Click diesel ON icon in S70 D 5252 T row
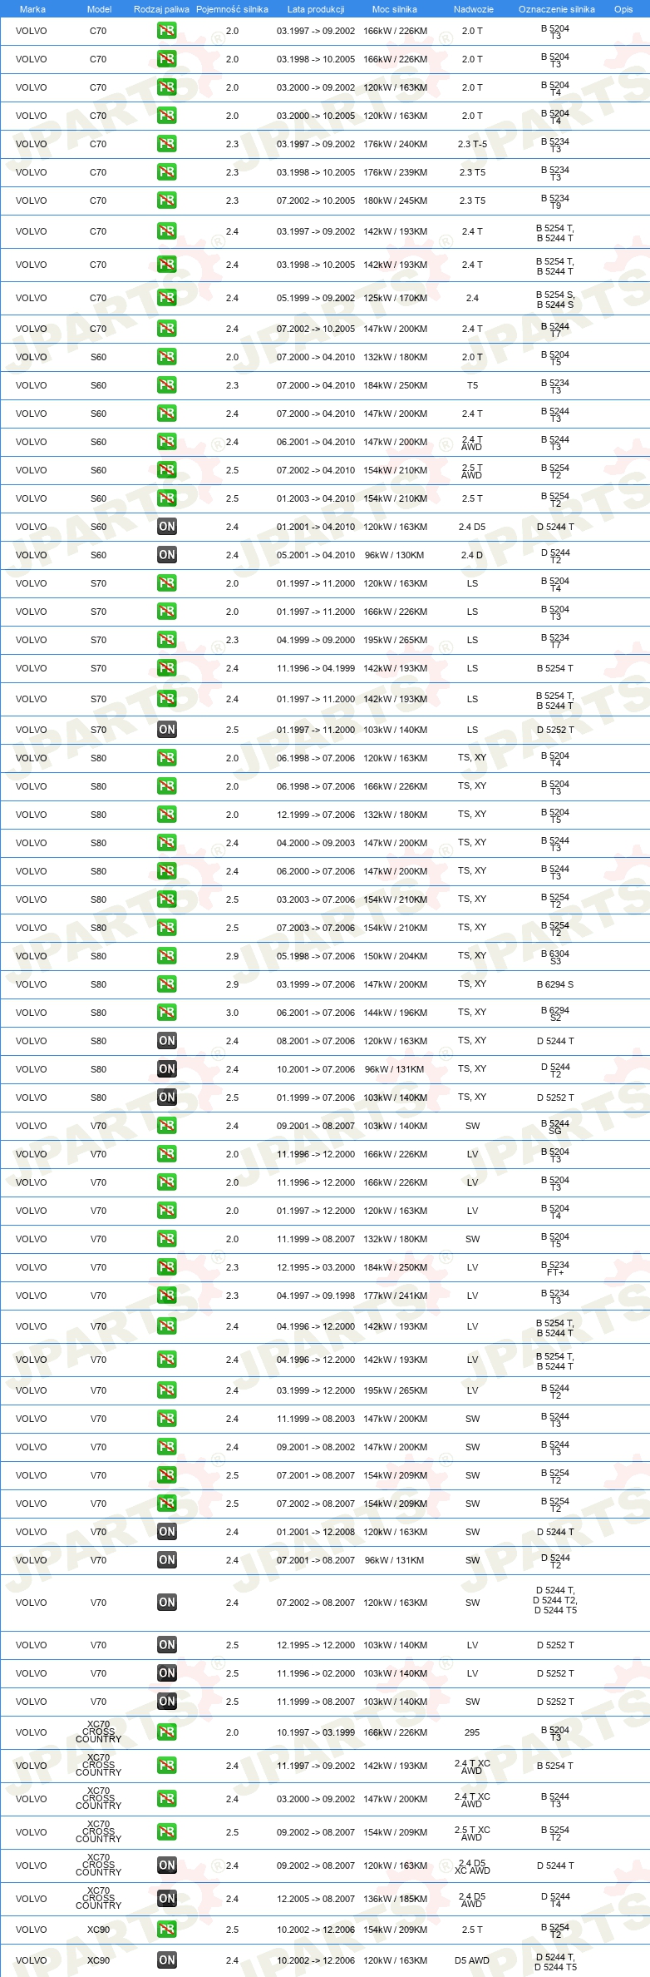This screenshot has width=650, height=1977. tap(166, 730)
